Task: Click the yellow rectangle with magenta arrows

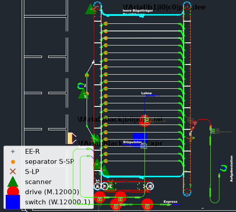Action: point(70,138)
